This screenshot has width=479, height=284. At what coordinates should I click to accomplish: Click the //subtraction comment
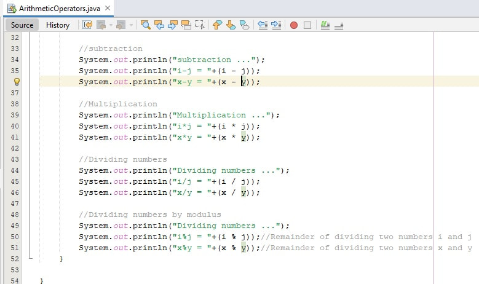tap(111, 49)
